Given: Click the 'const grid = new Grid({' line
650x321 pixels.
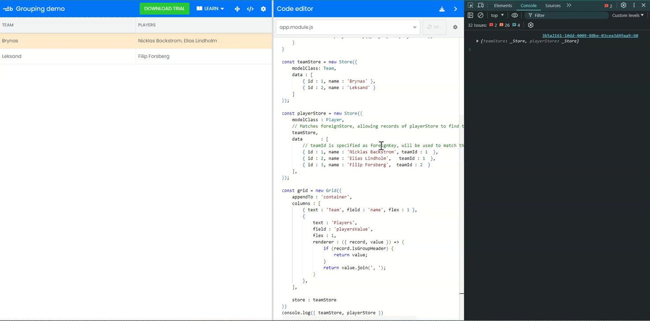Looking at the screenshot, I should coord(311,190).
